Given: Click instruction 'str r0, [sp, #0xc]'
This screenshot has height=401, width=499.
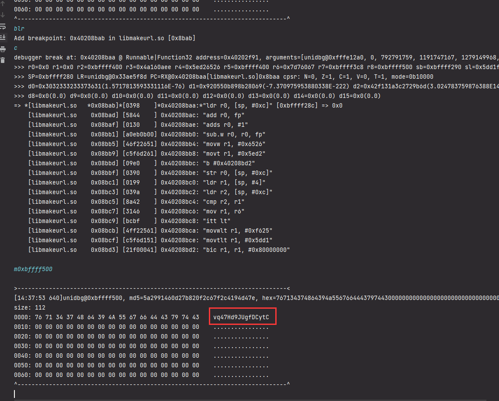Looking at the screenshot, I should click(237, 173).
